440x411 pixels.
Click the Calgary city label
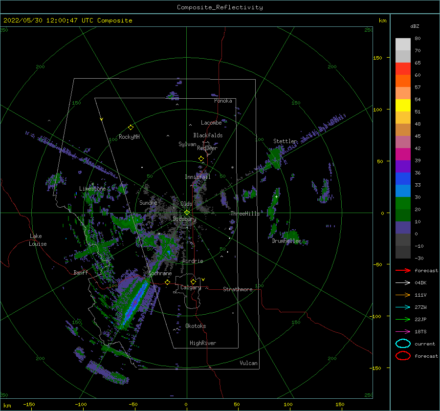(x=191, y=287)
